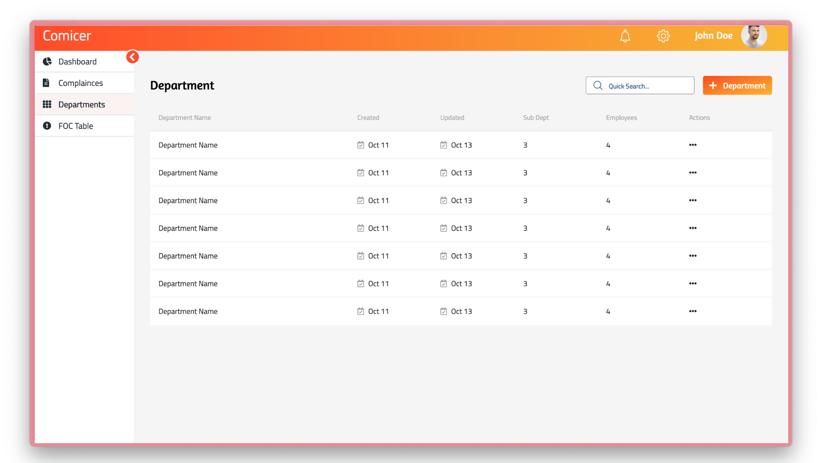This screenshot has height=463, width=823.
Task: Click Created calendar icon in fifth row
Action: pyautogui.click(x=360, y=256)
